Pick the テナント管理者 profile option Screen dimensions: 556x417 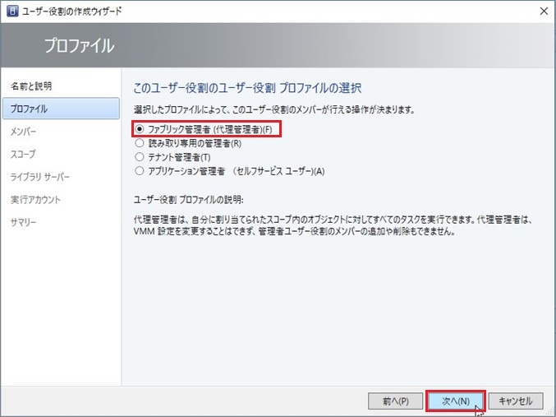[x=140, y=157]
